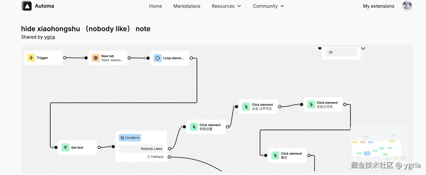Click the New tab block output port
This screenshot has height=175, width=426.
[129, 58]
